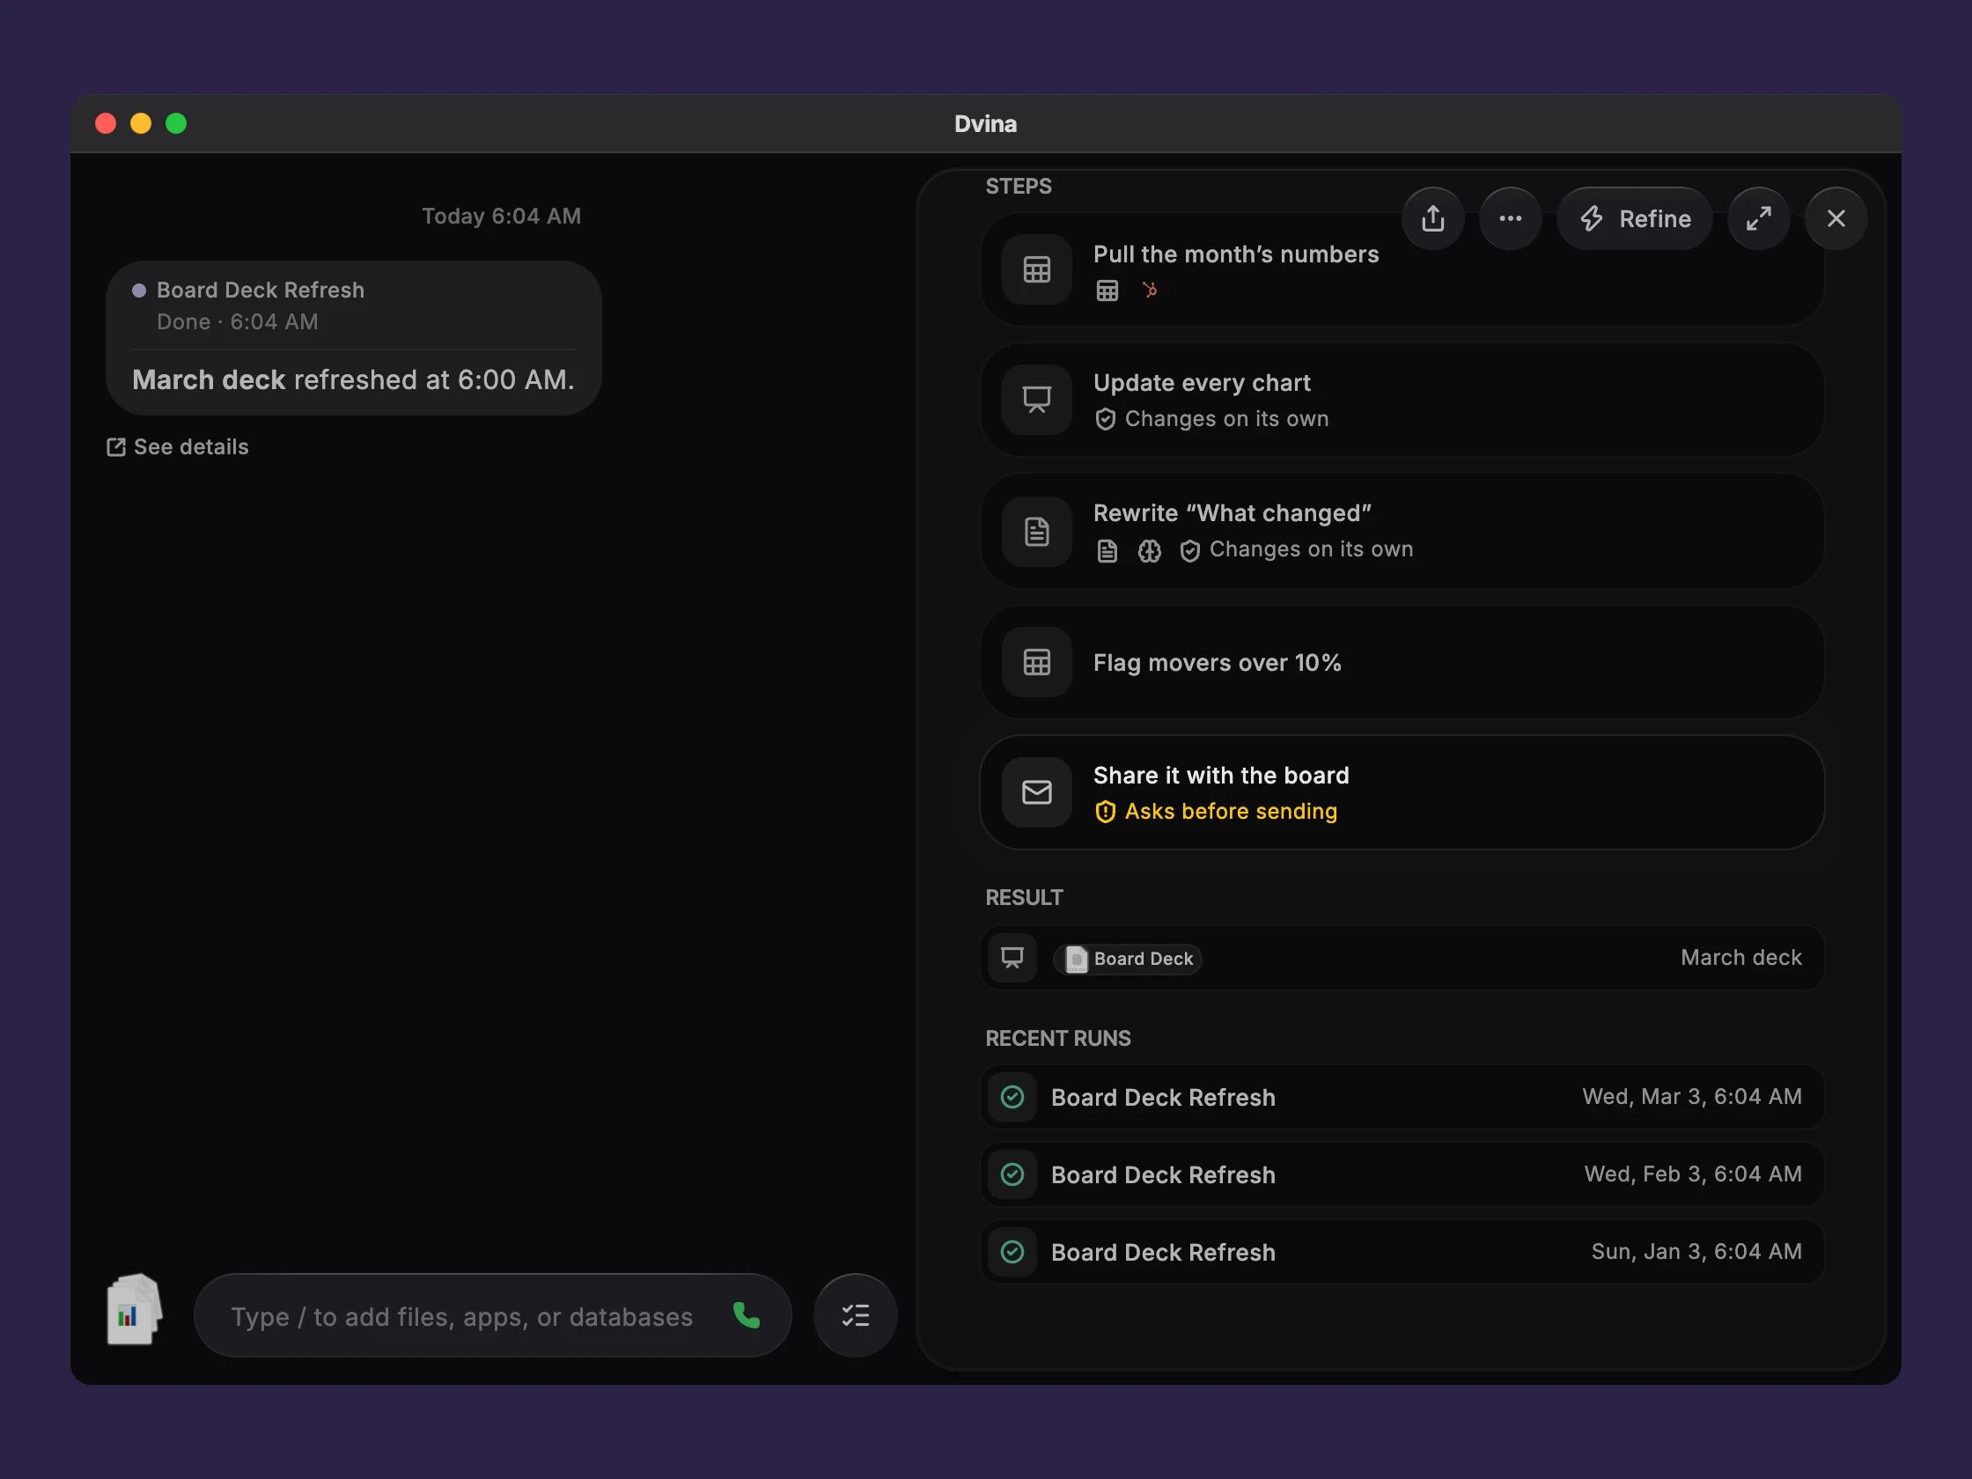Click the documents stack thumbnail
The image size is (1972, 1479).
[135, 1309]
